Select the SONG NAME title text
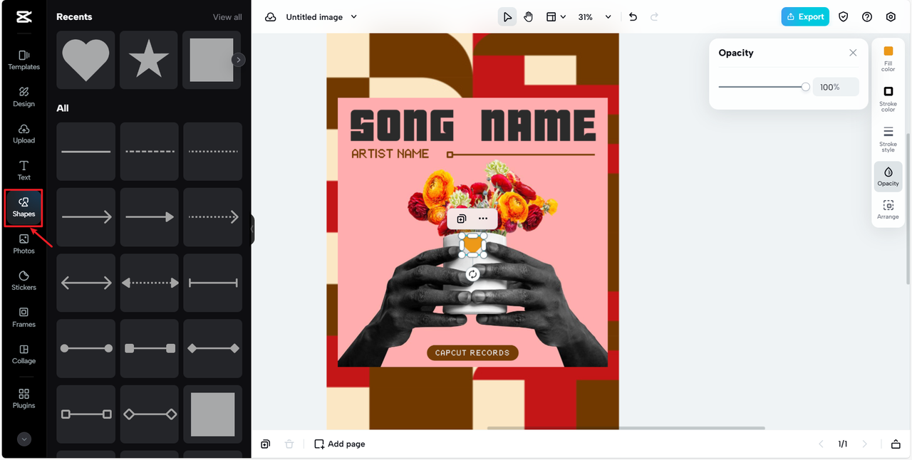The width and height of the screenshot is (912, 460). tap(472, 125)
